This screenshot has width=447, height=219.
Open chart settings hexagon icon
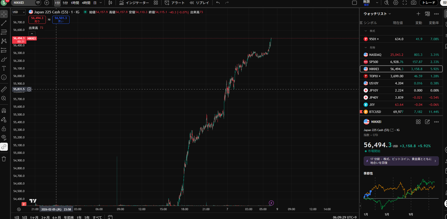[396, 3]
